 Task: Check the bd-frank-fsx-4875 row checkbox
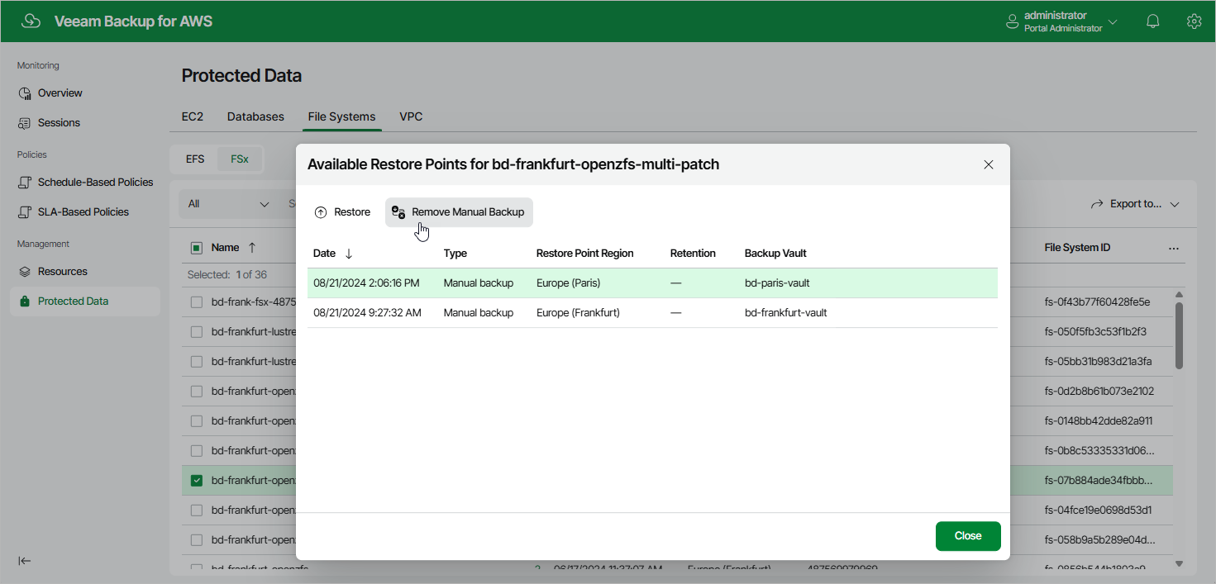[197, 302]
